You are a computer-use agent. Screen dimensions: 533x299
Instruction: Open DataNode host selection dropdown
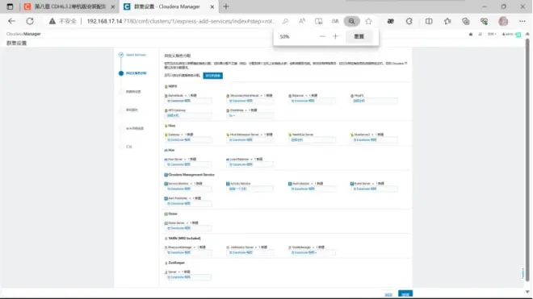coord(250,115)
